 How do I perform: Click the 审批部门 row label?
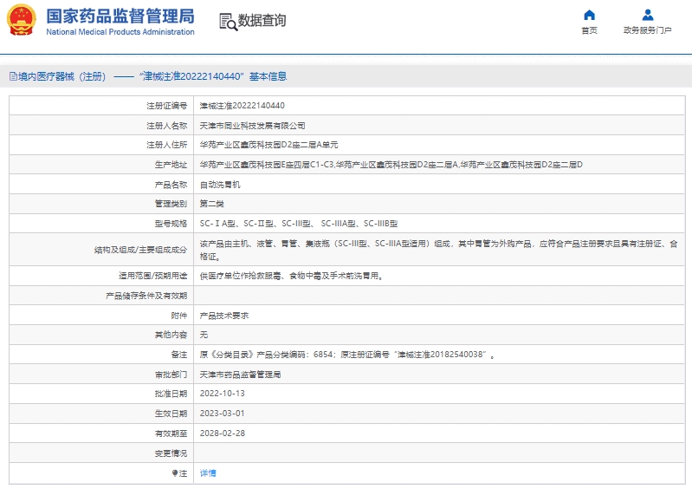pyautogui.click(x=171, y=375)
